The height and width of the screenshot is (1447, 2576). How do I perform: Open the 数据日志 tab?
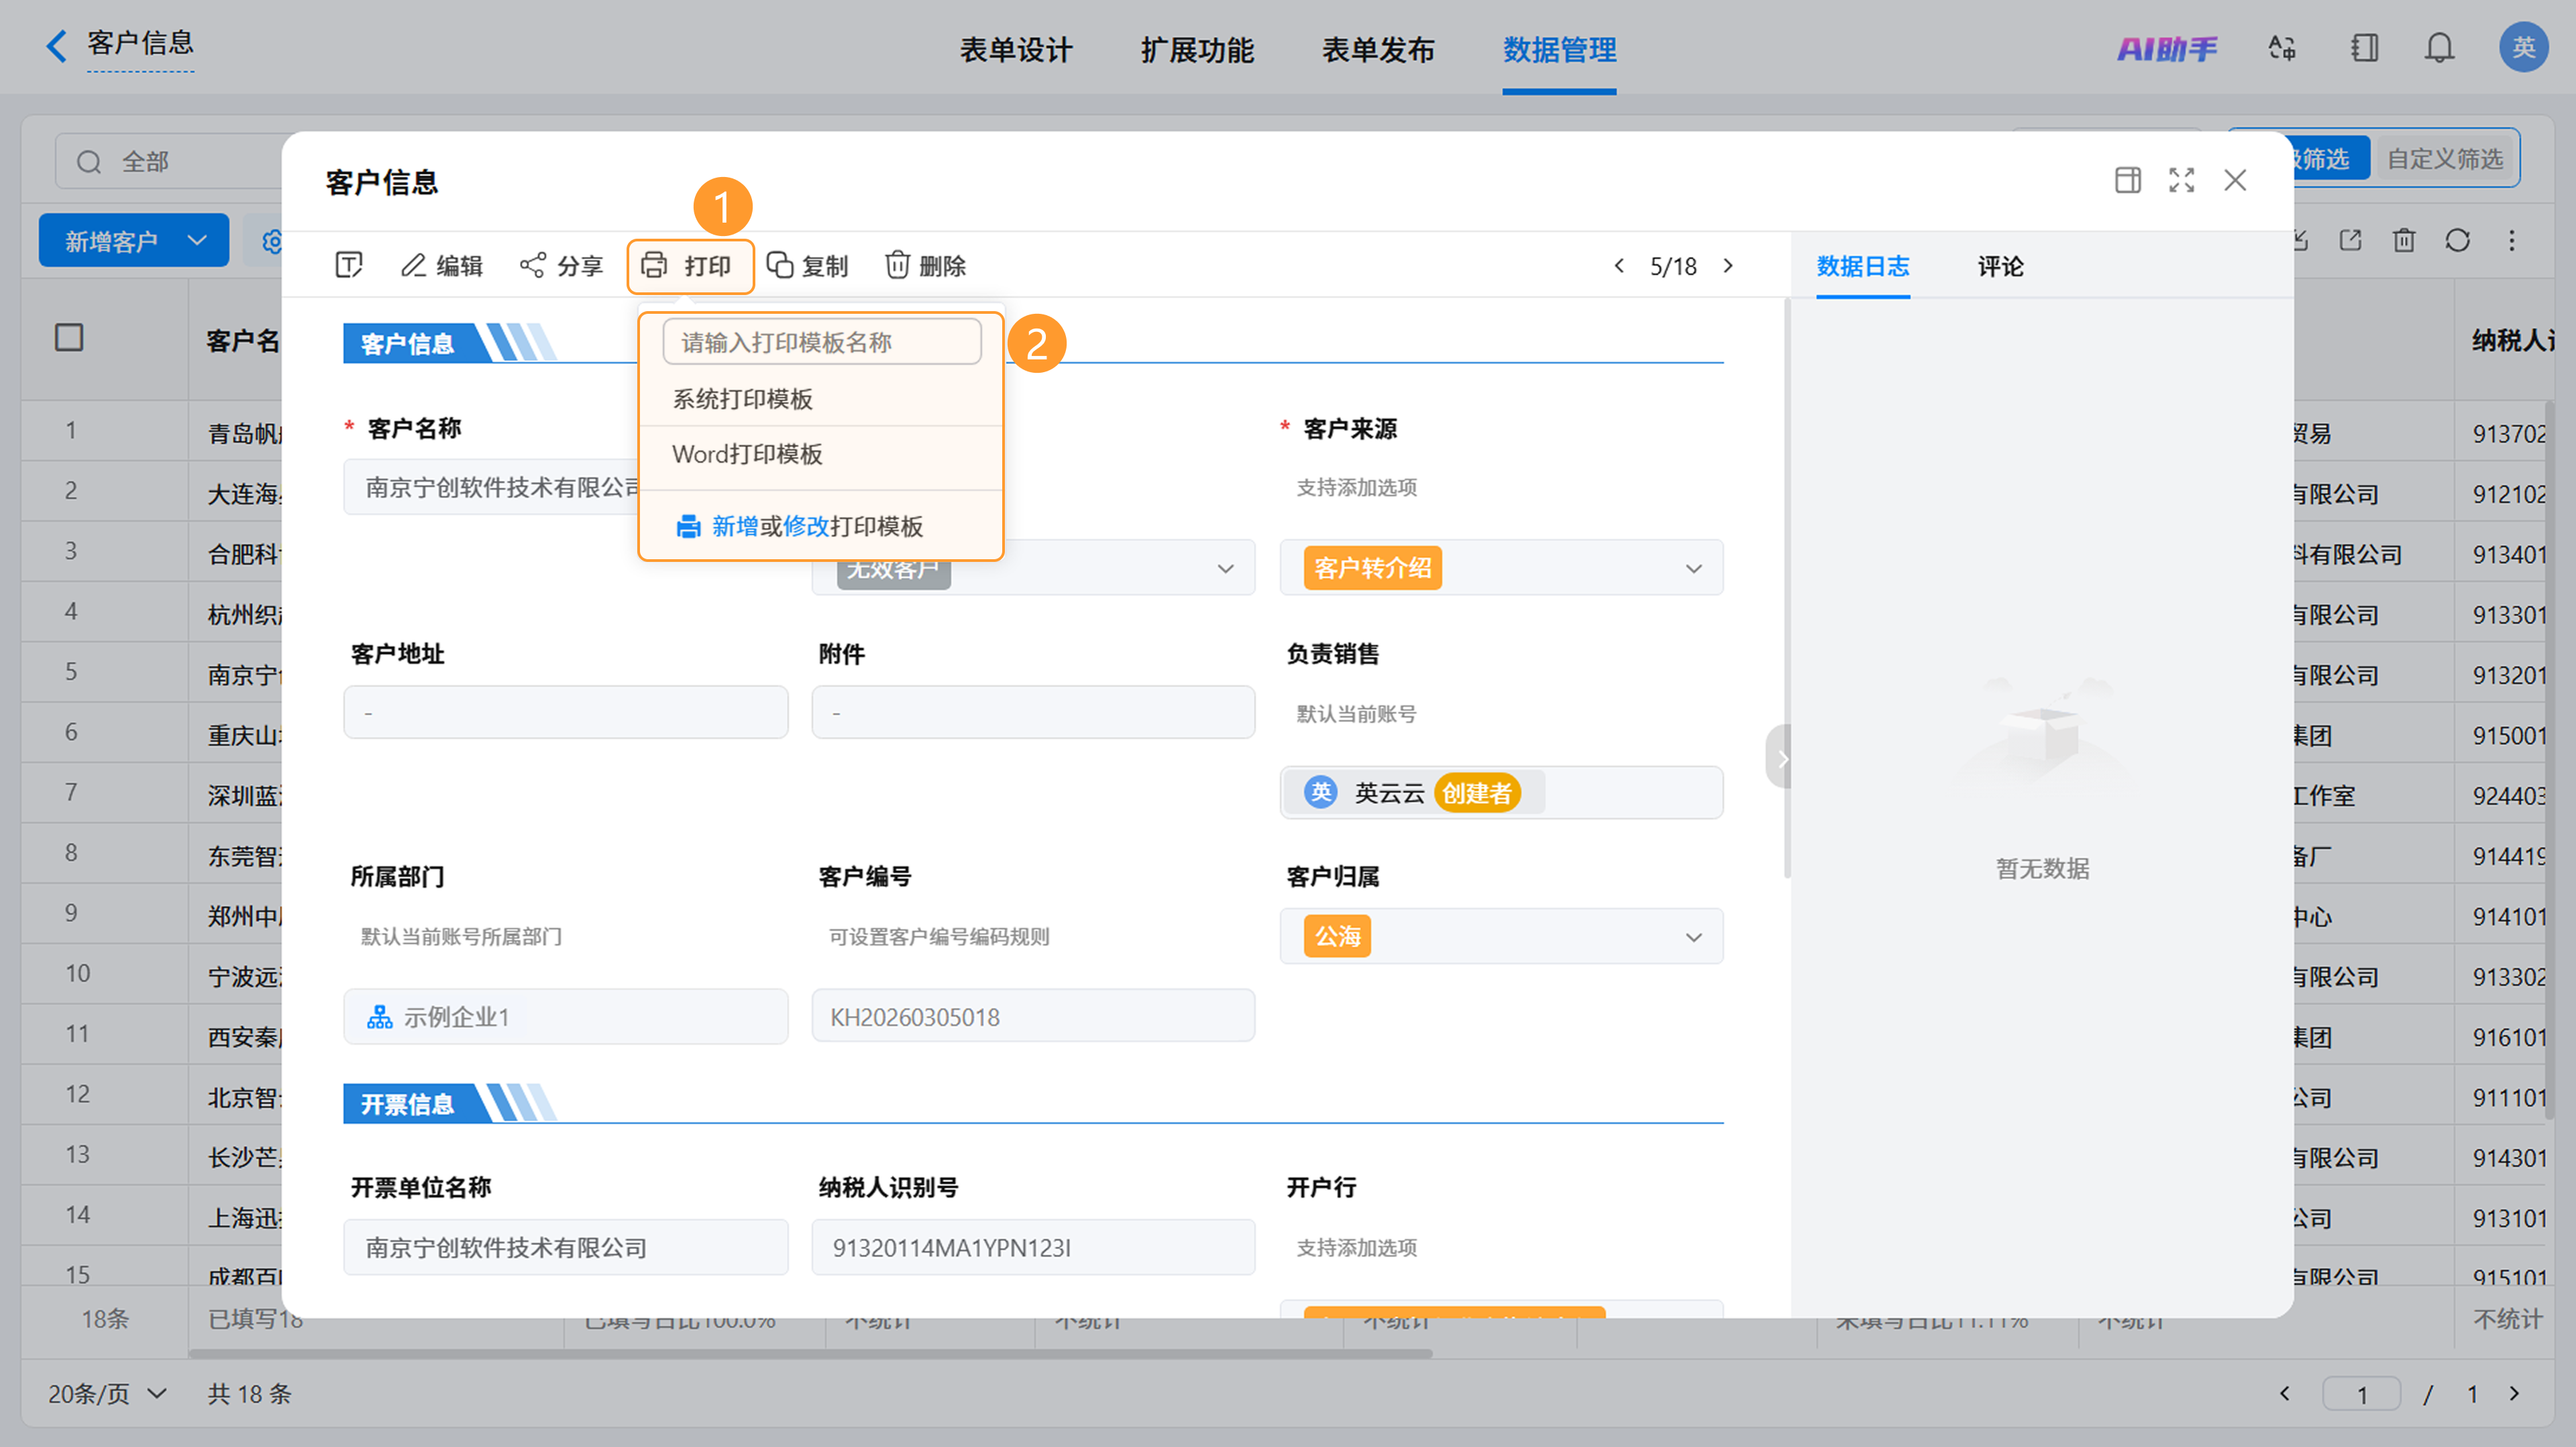(1863, 266)
